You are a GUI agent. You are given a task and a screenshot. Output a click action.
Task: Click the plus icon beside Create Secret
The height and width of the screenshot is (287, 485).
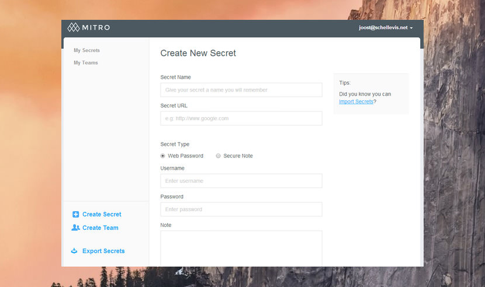75,215
